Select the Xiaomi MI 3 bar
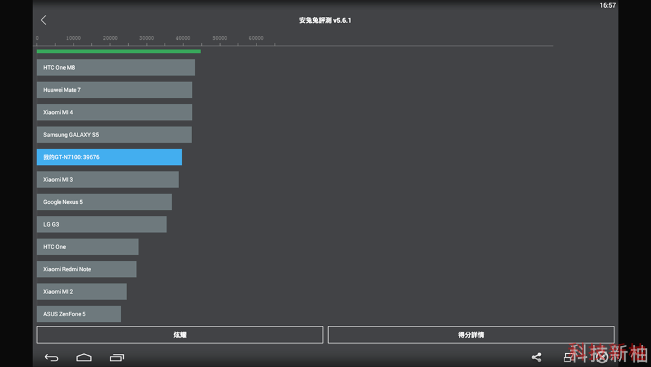Image resolution: width=651 pixels, height=367 pixels. tap(107, 179)
